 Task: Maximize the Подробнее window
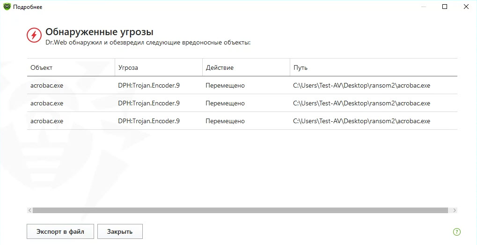(x=445, y=7)
